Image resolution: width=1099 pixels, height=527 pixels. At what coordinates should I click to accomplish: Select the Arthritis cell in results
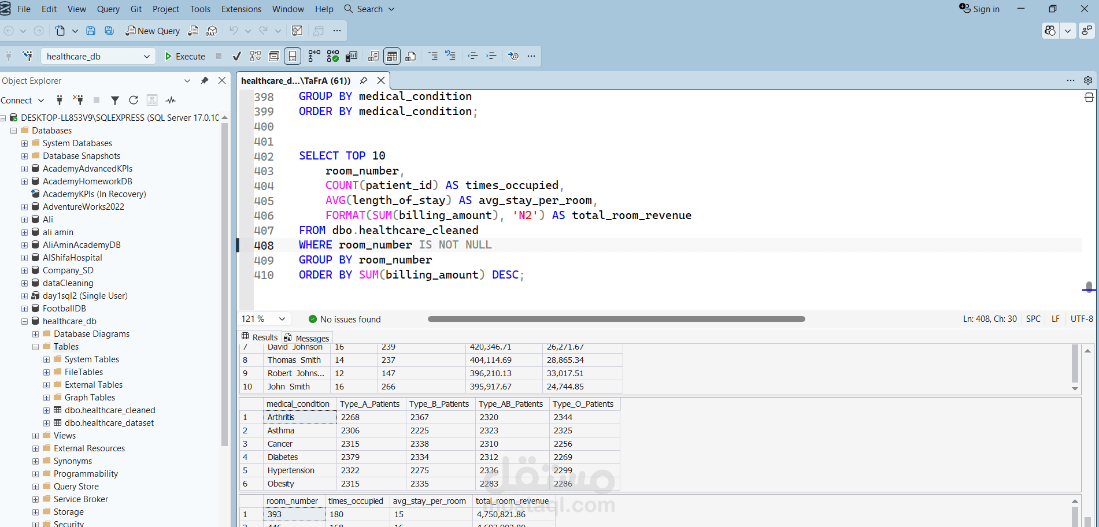[x=300, y=417]
